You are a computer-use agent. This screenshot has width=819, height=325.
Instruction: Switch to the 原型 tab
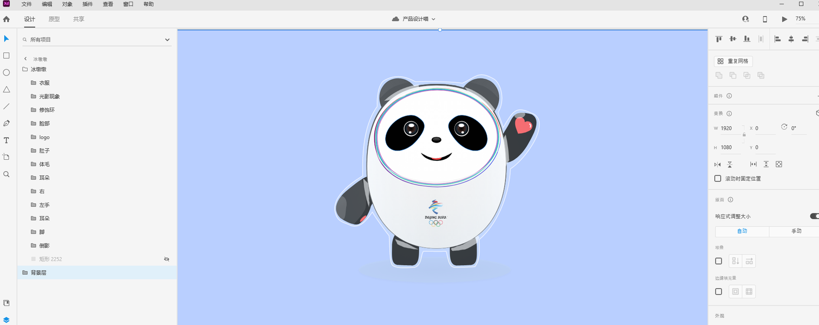pyautogui.click(x=54, y=19)
